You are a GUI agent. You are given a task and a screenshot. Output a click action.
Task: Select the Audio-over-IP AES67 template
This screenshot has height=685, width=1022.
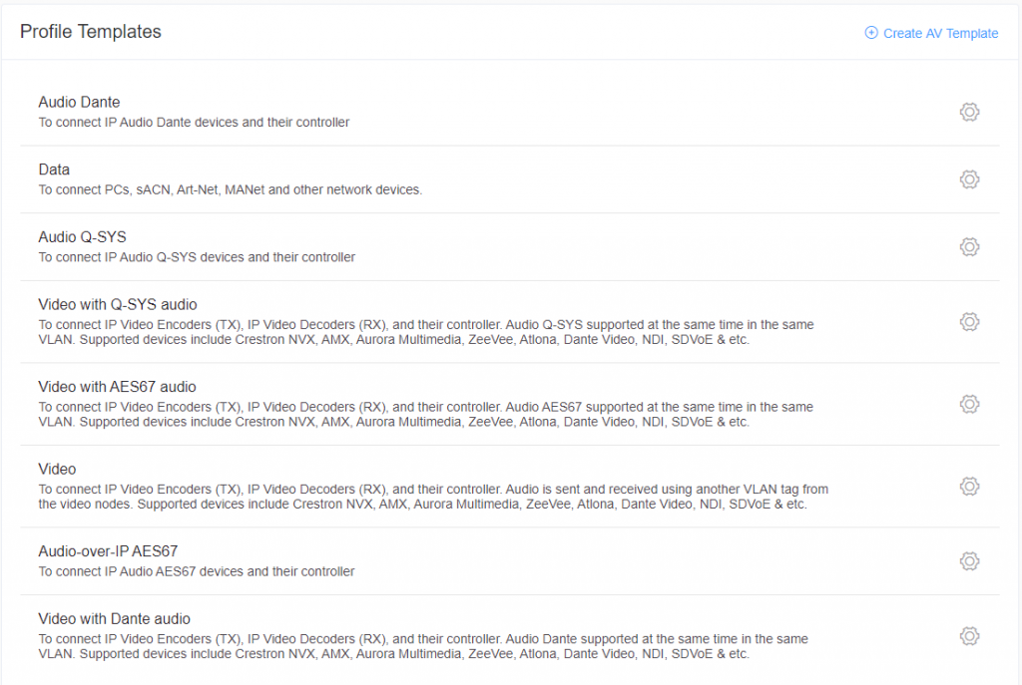point(109,551)
